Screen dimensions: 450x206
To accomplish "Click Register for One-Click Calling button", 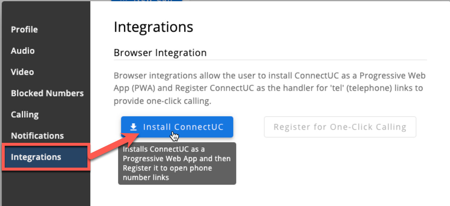I will pos(340,127).
